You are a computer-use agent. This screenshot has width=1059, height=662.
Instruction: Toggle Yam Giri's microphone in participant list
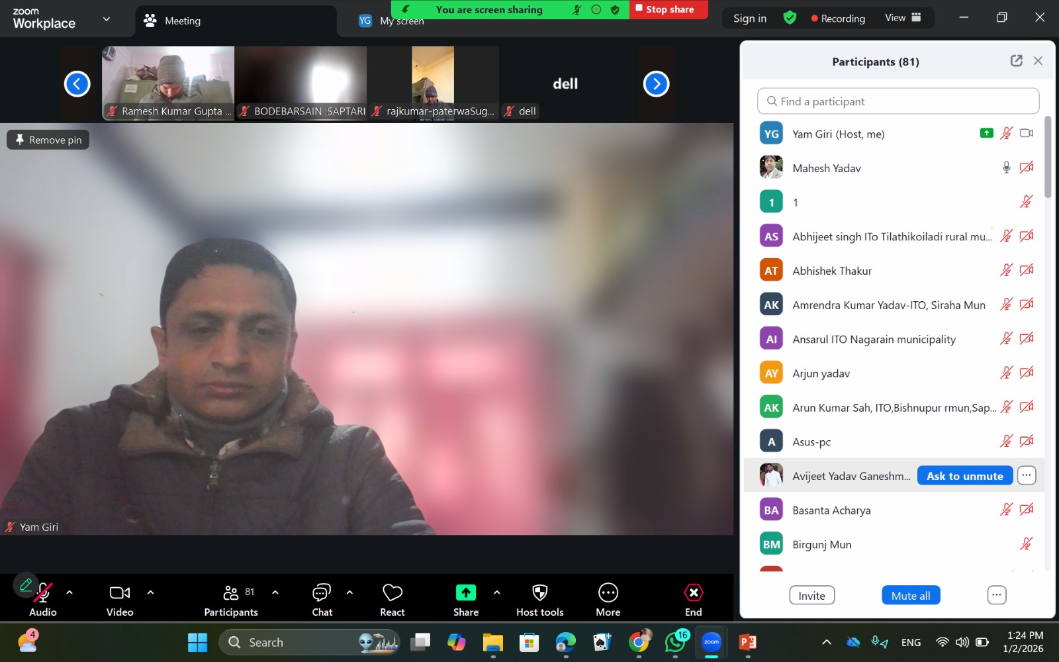(1006, 133)
